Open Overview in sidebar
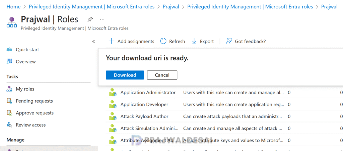Viewport: 343px width, 151px height. click(25, 62)
